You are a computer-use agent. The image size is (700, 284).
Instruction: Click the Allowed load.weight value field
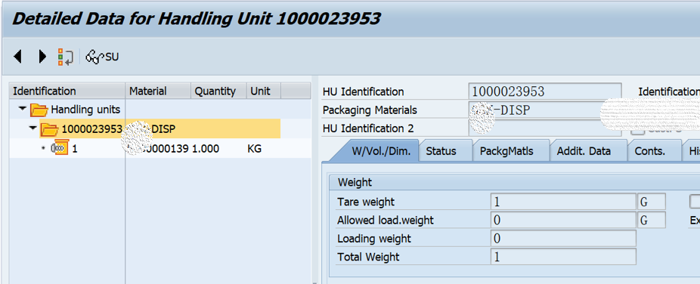(x=563, y=220)
